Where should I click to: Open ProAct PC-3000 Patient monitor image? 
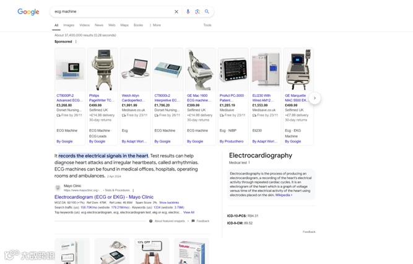click(233, 69)
